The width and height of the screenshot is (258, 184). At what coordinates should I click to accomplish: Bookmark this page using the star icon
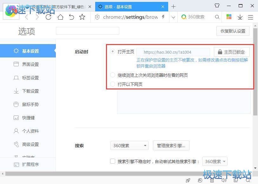[82, 17]
